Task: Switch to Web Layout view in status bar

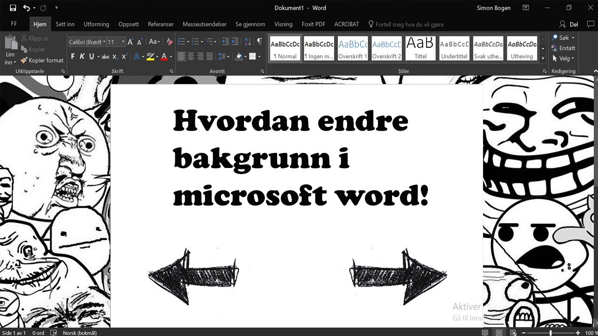Action: coord(513,333)
